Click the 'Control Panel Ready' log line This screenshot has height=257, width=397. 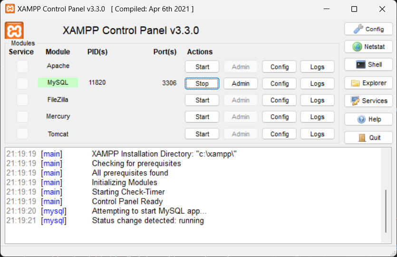(127, 201)
